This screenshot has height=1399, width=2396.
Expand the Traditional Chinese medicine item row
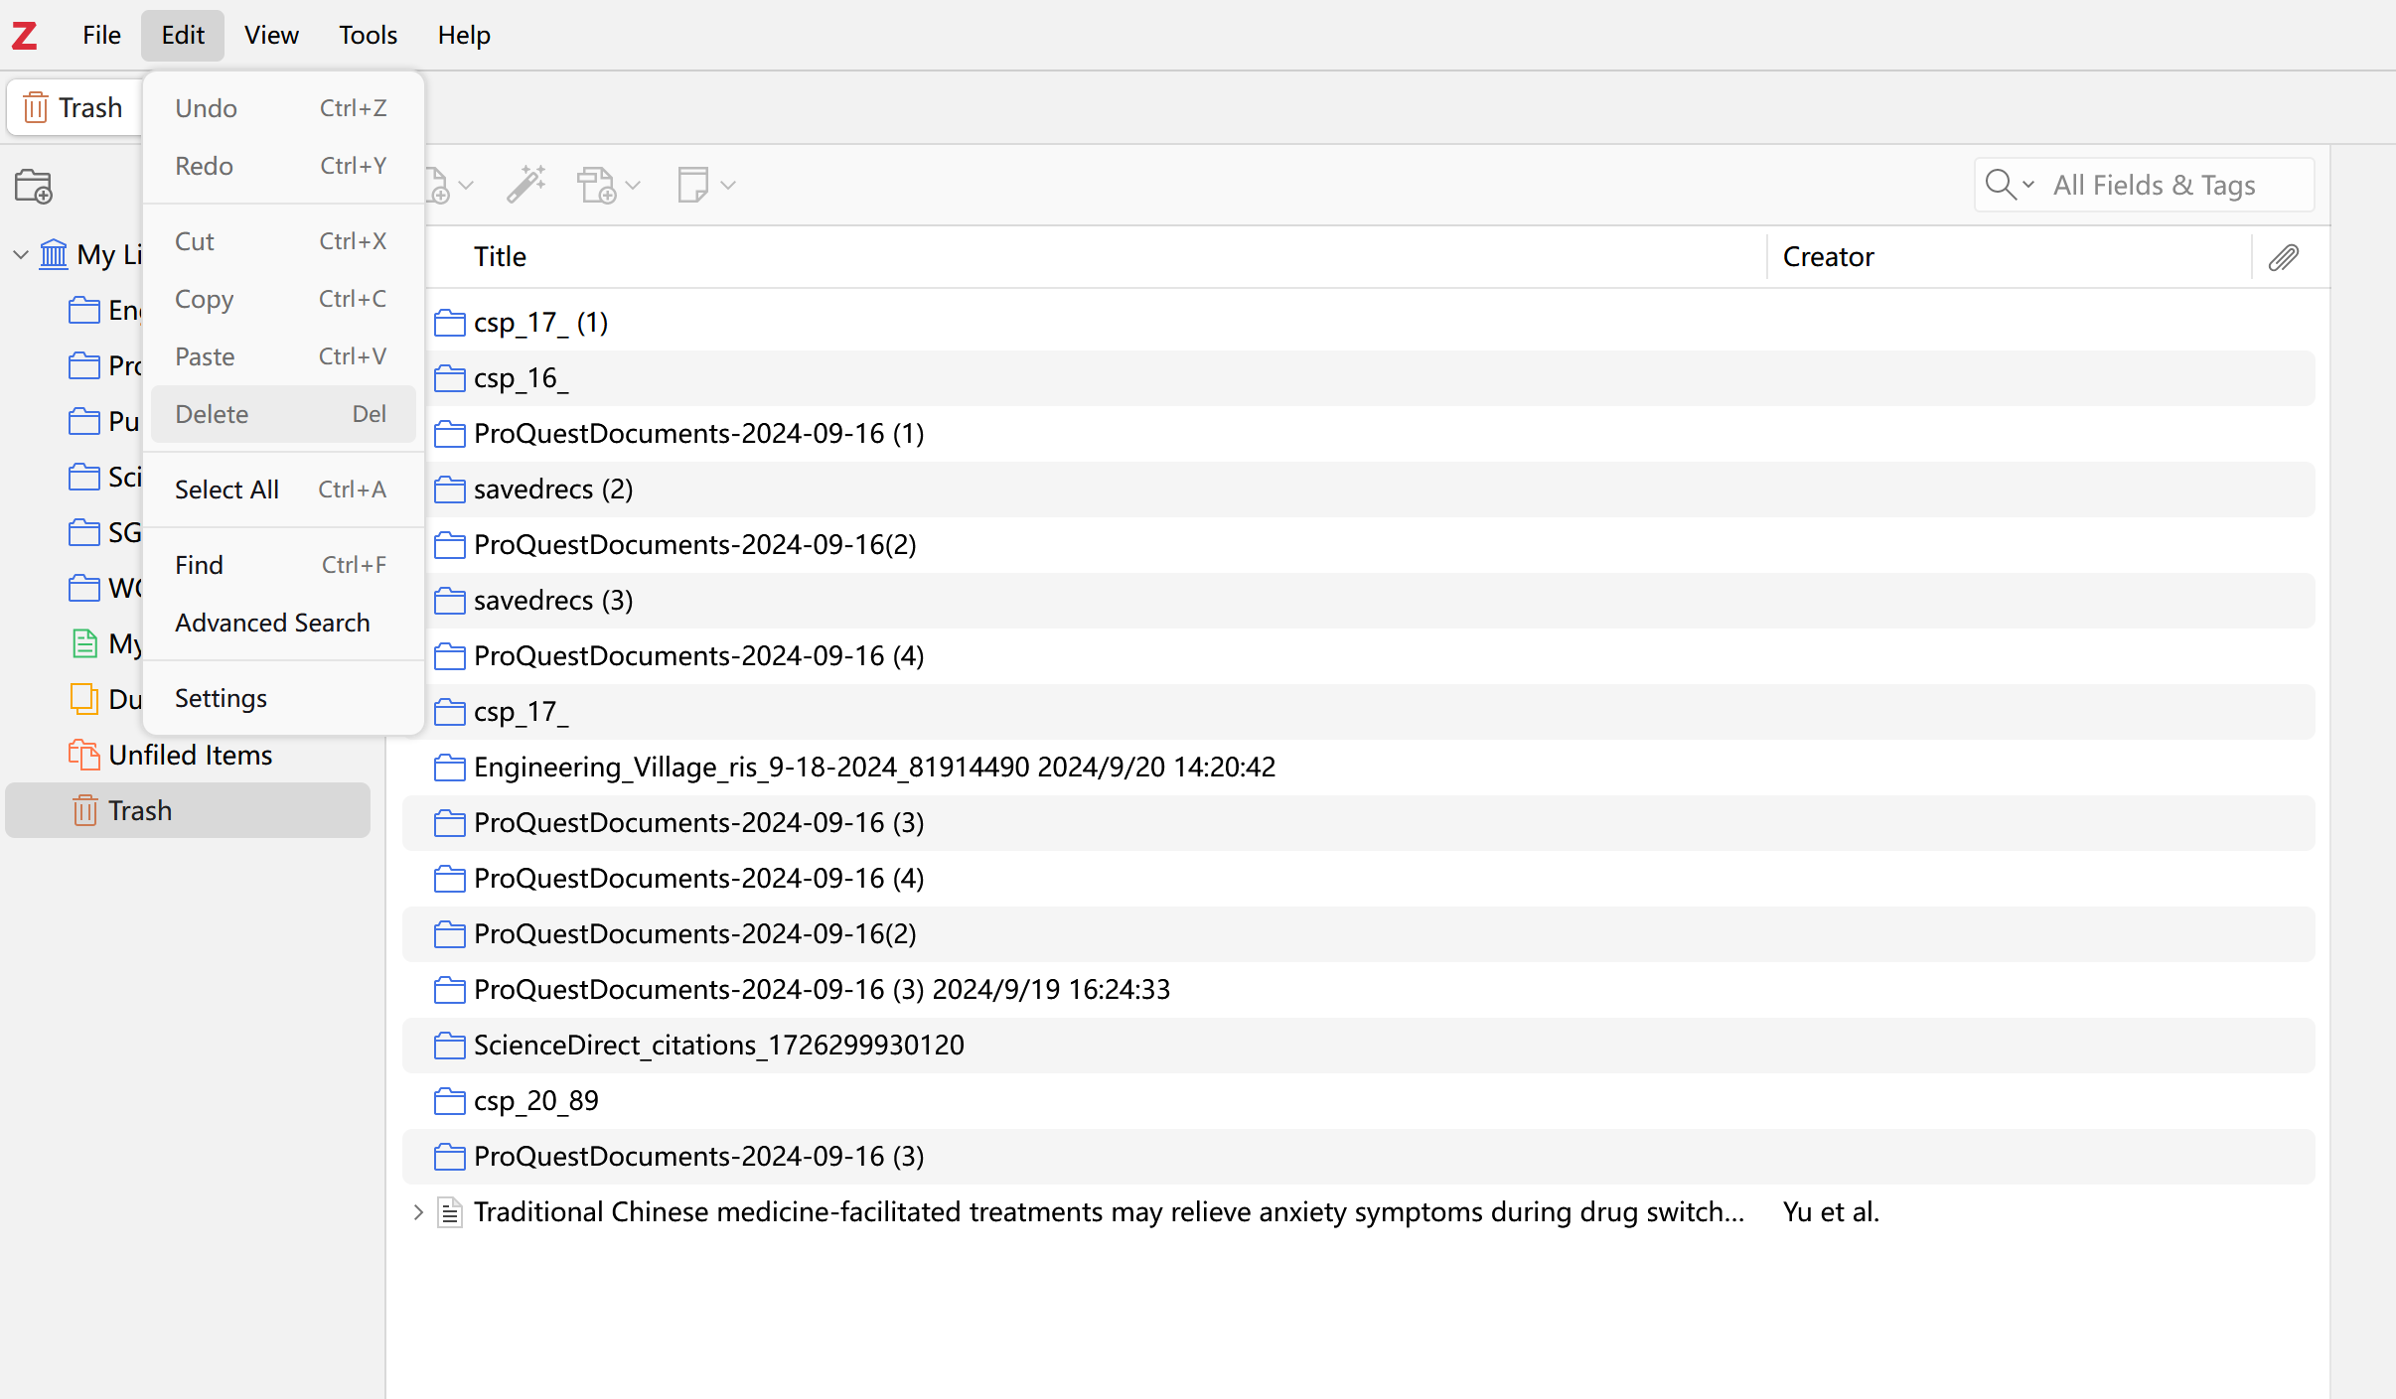coord(418,1212)
